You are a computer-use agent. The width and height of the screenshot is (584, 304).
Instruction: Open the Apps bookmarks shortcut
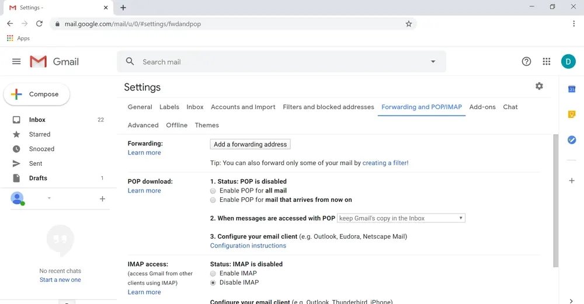[18, 39]
